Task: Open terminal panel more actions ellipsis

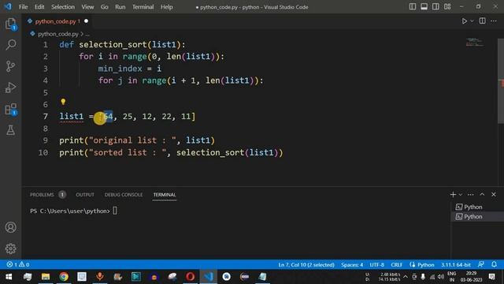Action: 471,194
